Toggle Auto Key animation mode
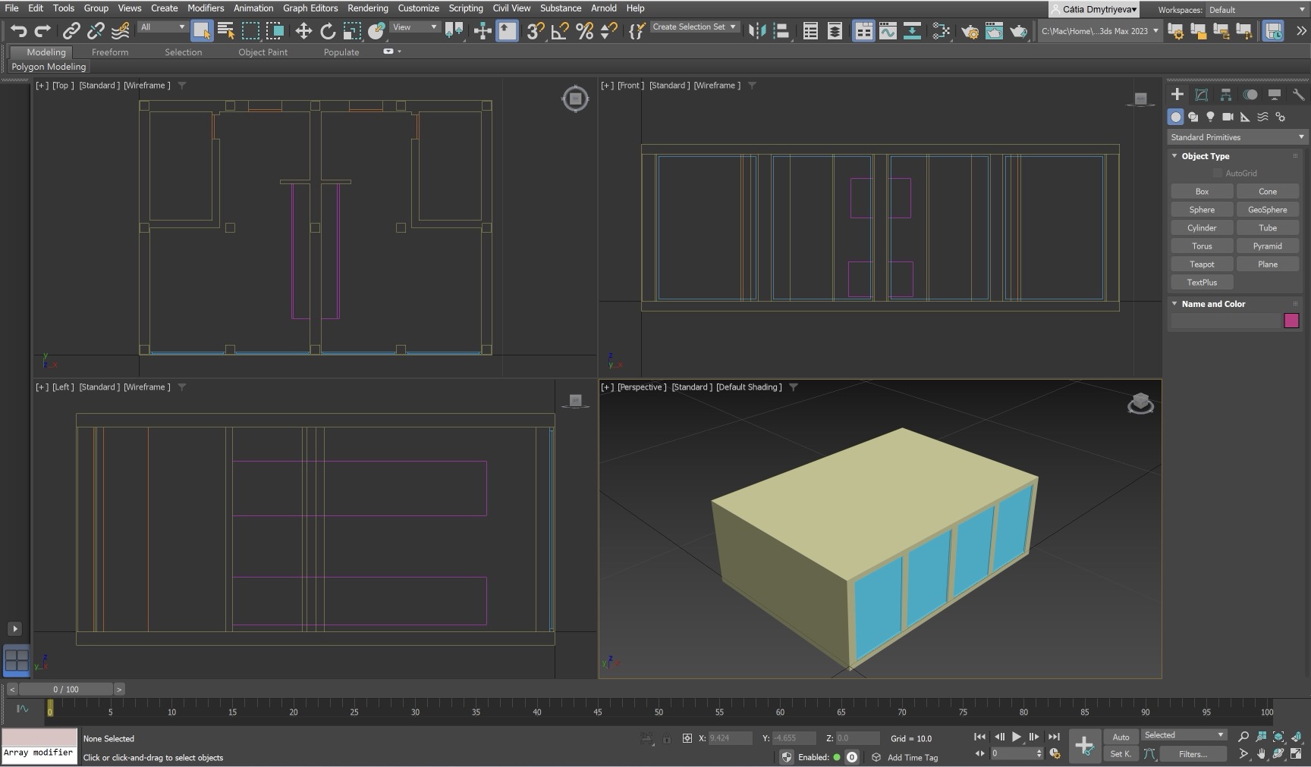Image resolution: width=1311 pixels, height=767 pixels. pyautogui.click(x=1121, y=737)
